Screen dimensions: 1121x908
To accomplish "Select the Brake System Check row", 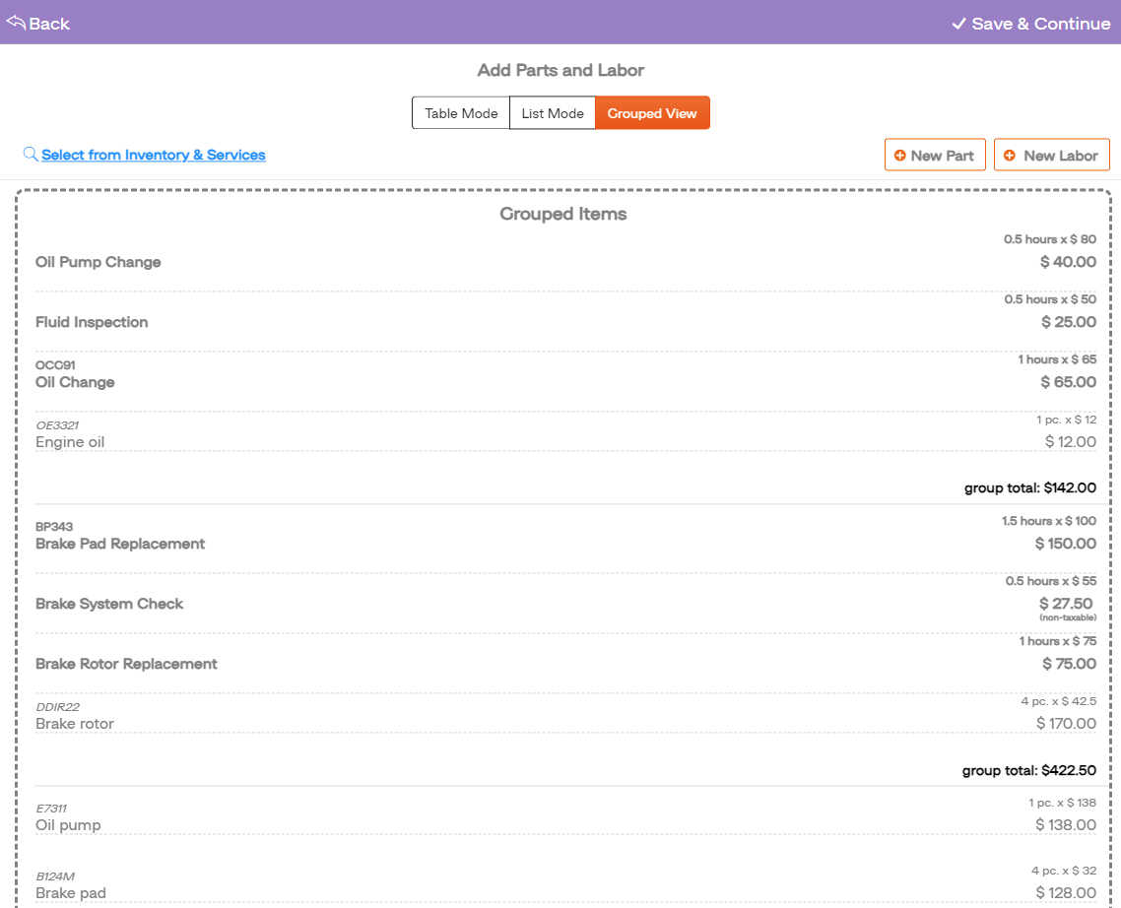I will tap(109, 604).
